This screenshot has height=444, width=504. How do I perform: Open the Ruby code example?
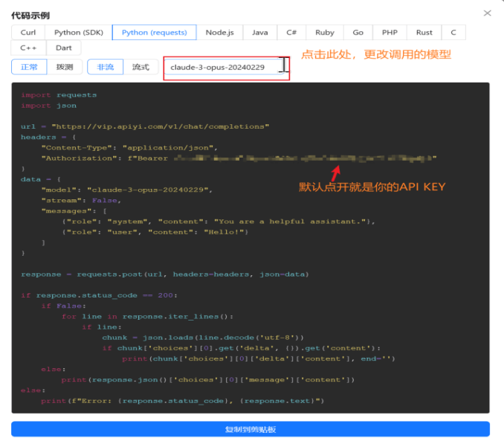click(324, 33)
